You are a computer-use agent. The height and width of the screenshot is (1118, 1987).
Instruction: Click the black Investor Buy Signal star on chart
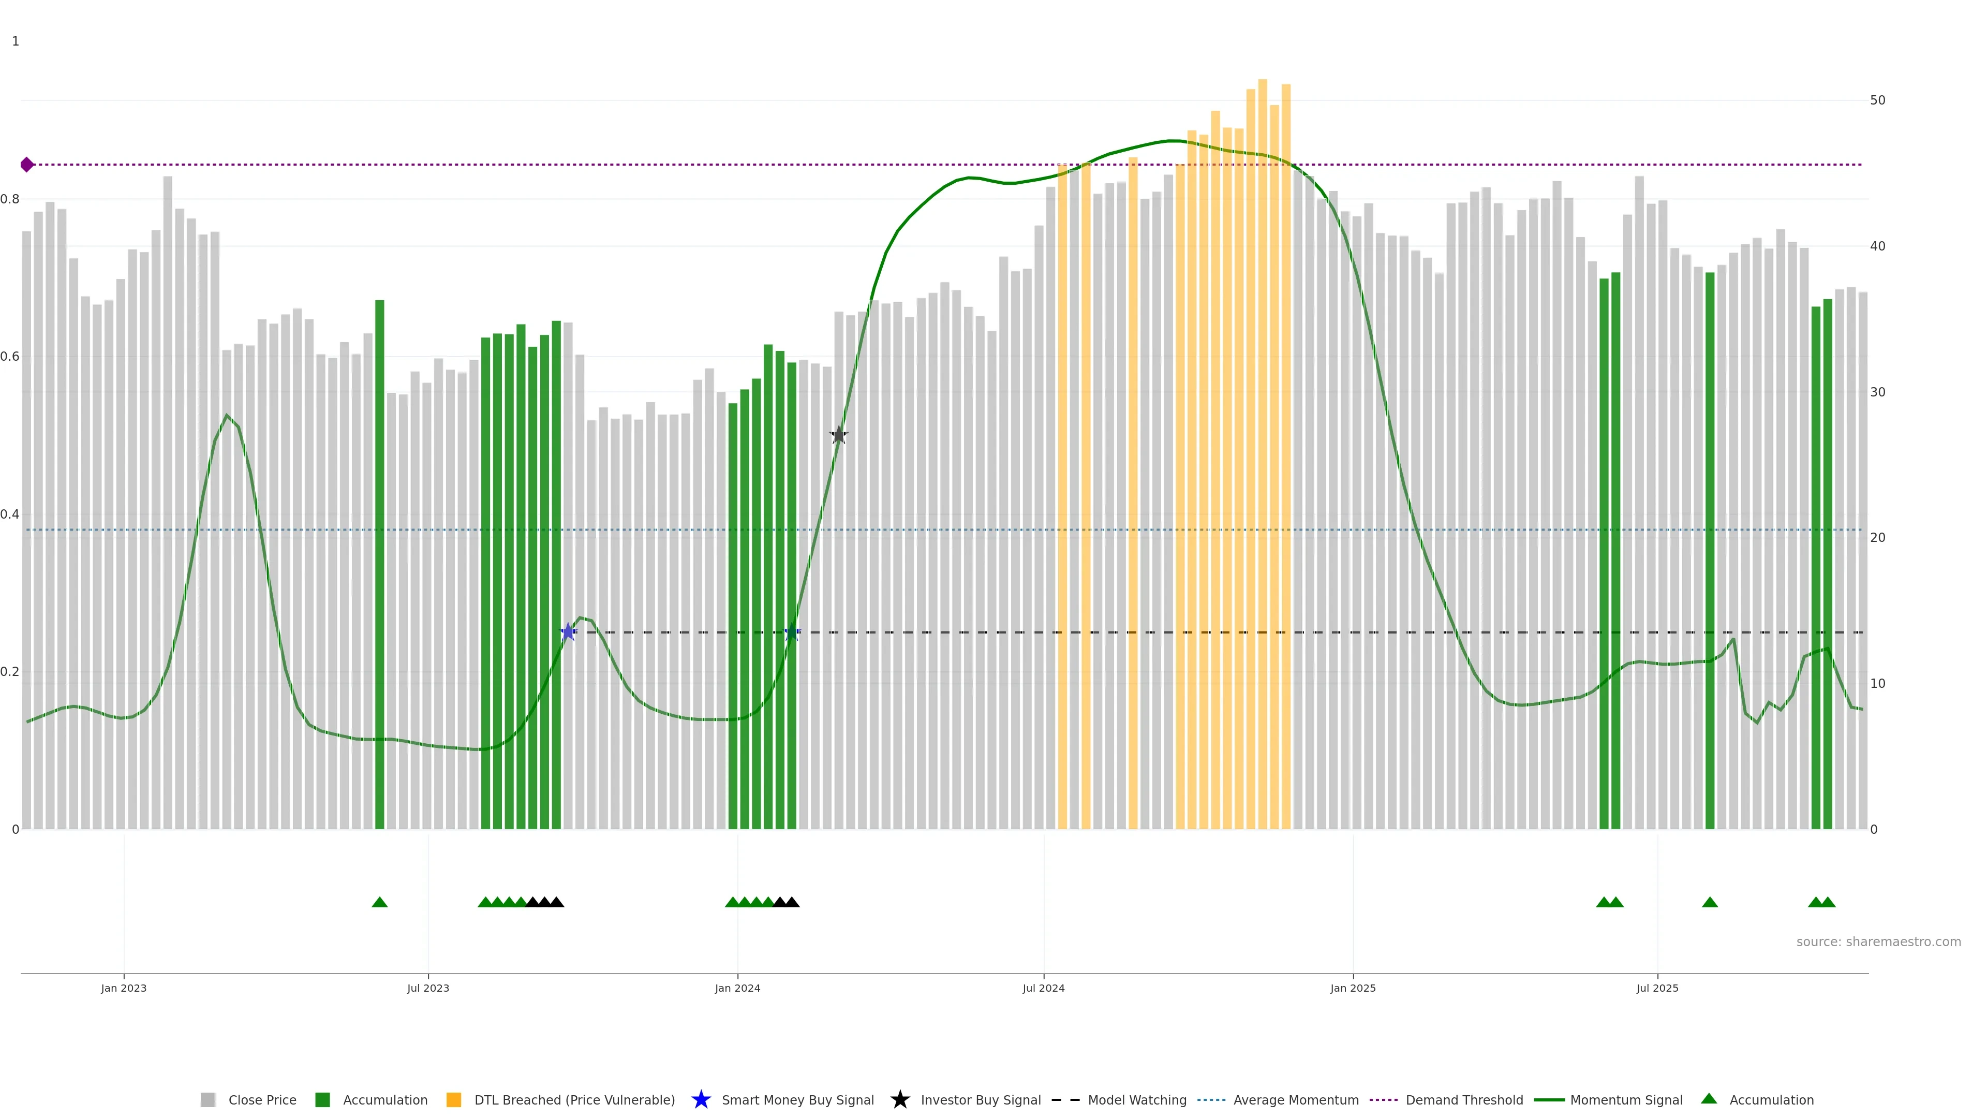838,435
